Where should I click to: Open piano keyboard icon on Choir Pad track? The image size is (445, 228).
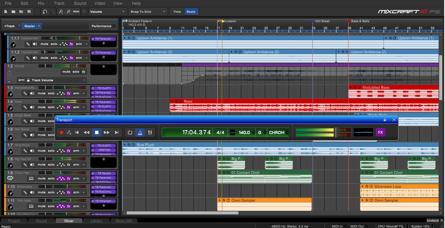(x=31, y=178)
